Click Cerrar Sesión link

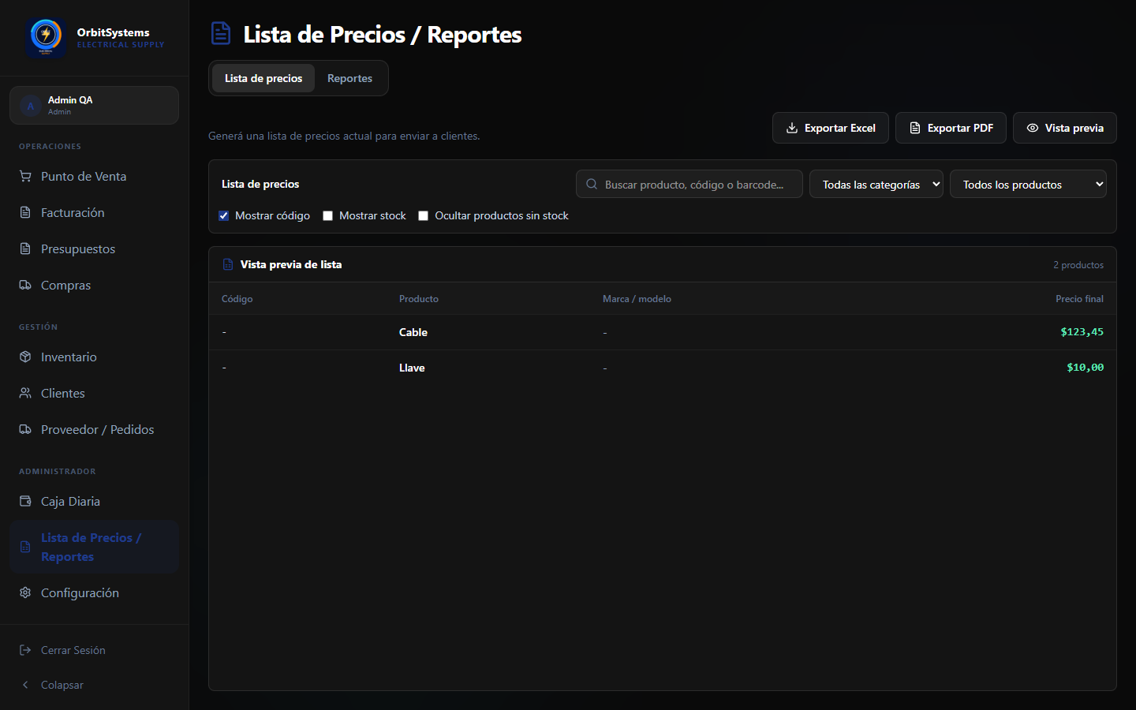(73, 650)
